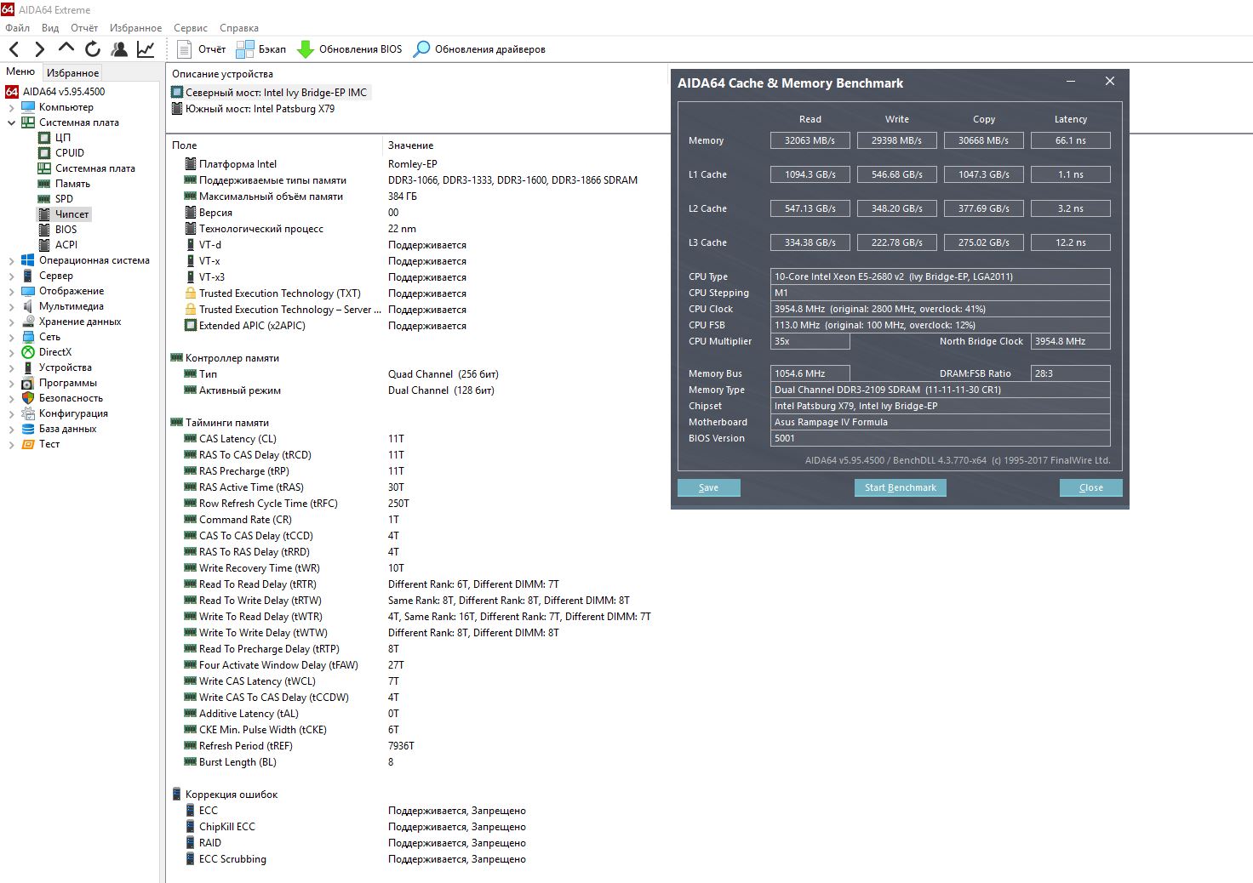
Task: Open the graph chart toolbar icon
Action: [x=146, y=49]
